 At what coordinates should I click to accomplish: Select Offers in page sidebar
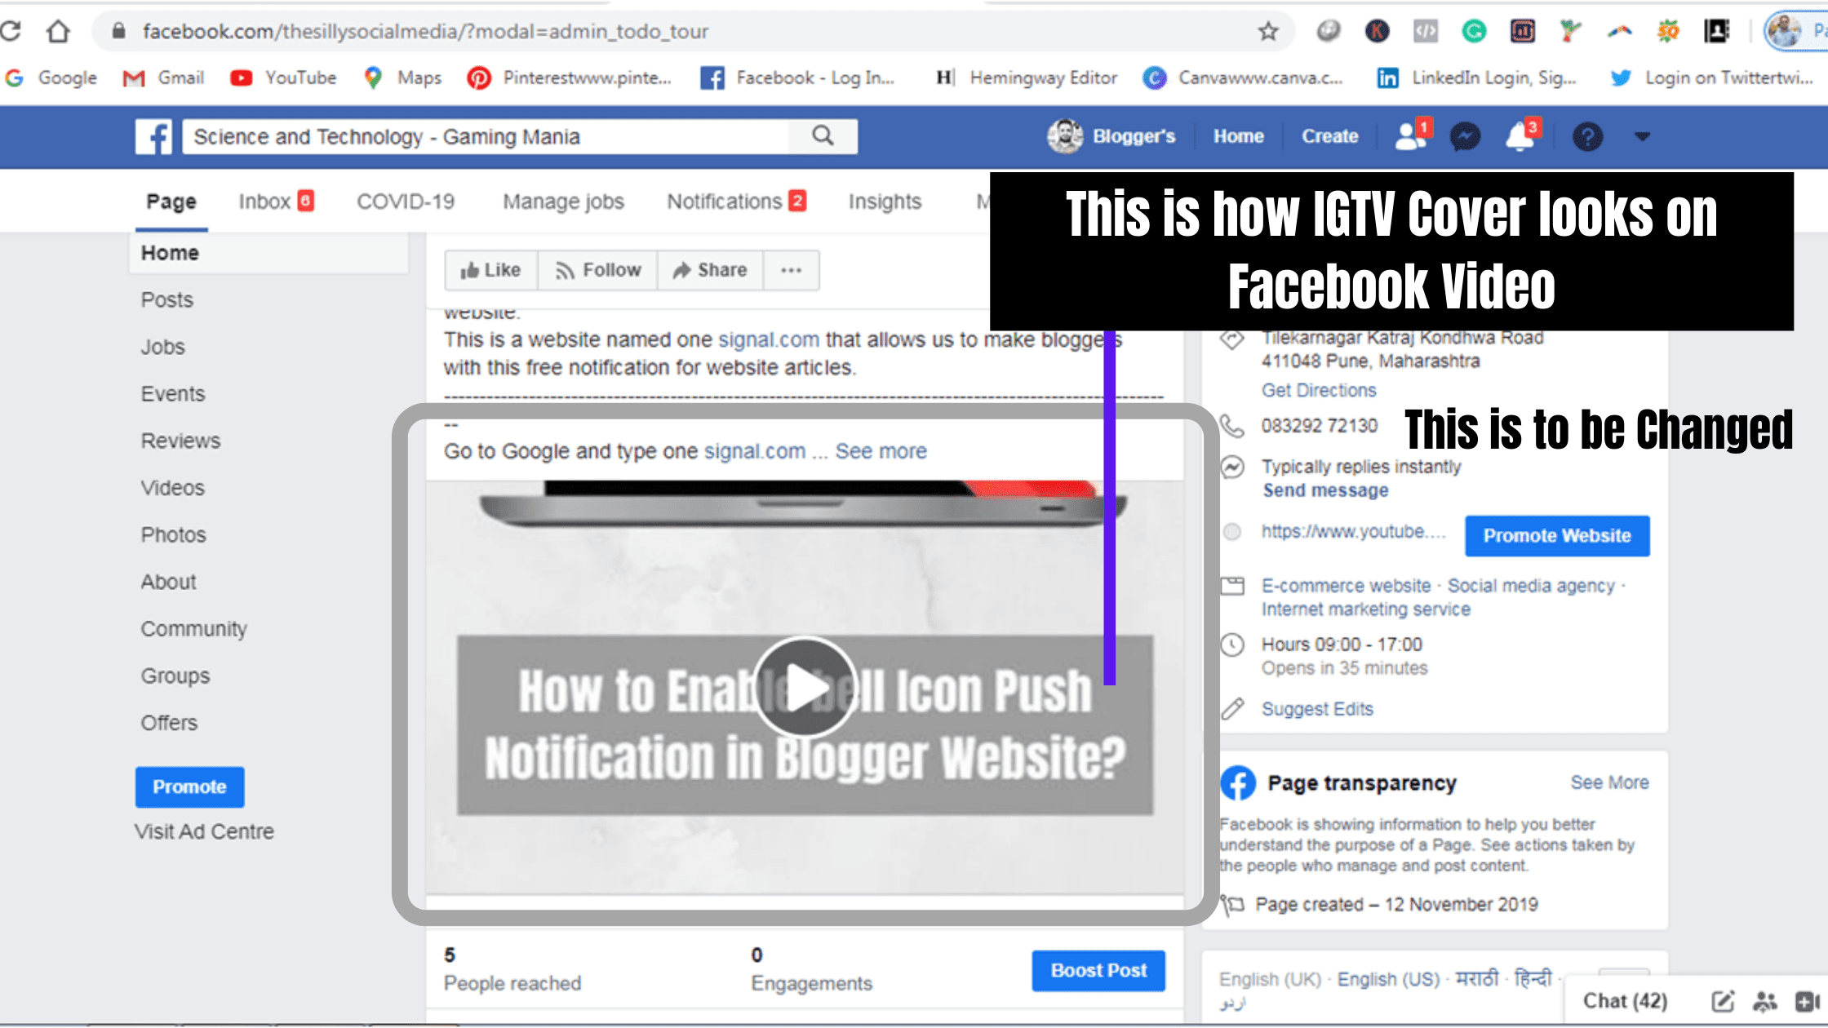pyautogui.click(x=169, y=723)
